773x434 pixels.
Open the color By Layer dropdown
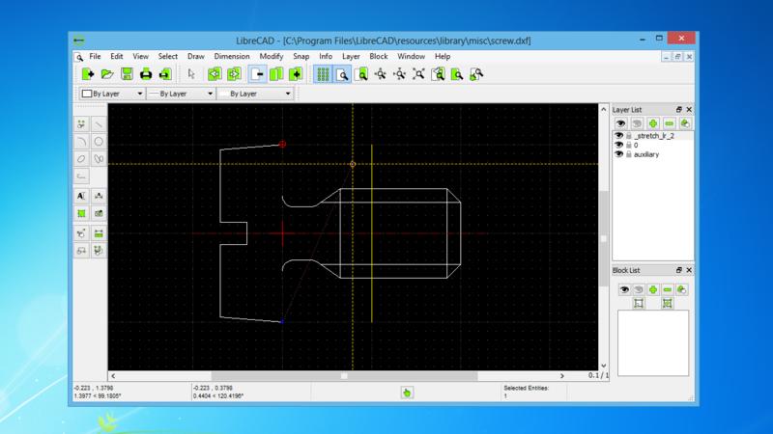(112, 95)
